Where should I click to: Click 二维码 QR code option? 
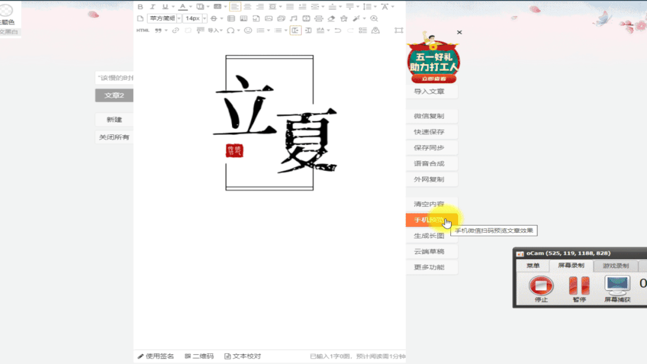[x=199, y=356]
